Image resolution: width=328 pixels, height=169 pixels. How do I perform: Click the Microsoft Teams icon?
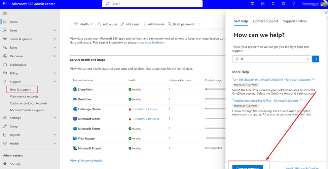75,119
